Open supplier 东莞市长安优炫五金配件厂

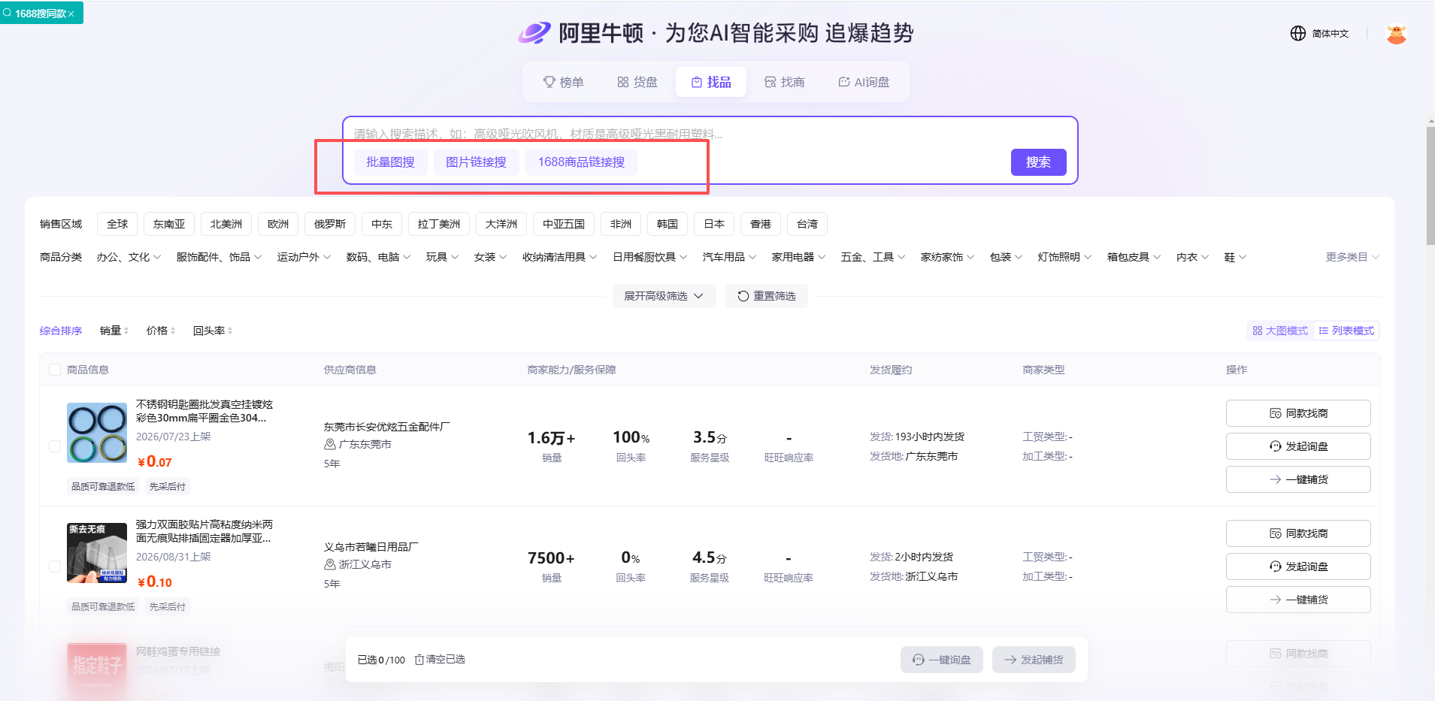click(386, 427)
